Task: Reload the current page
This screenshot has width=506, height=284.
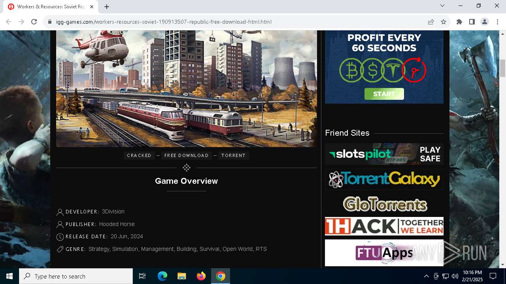Action: click(34, 22)
